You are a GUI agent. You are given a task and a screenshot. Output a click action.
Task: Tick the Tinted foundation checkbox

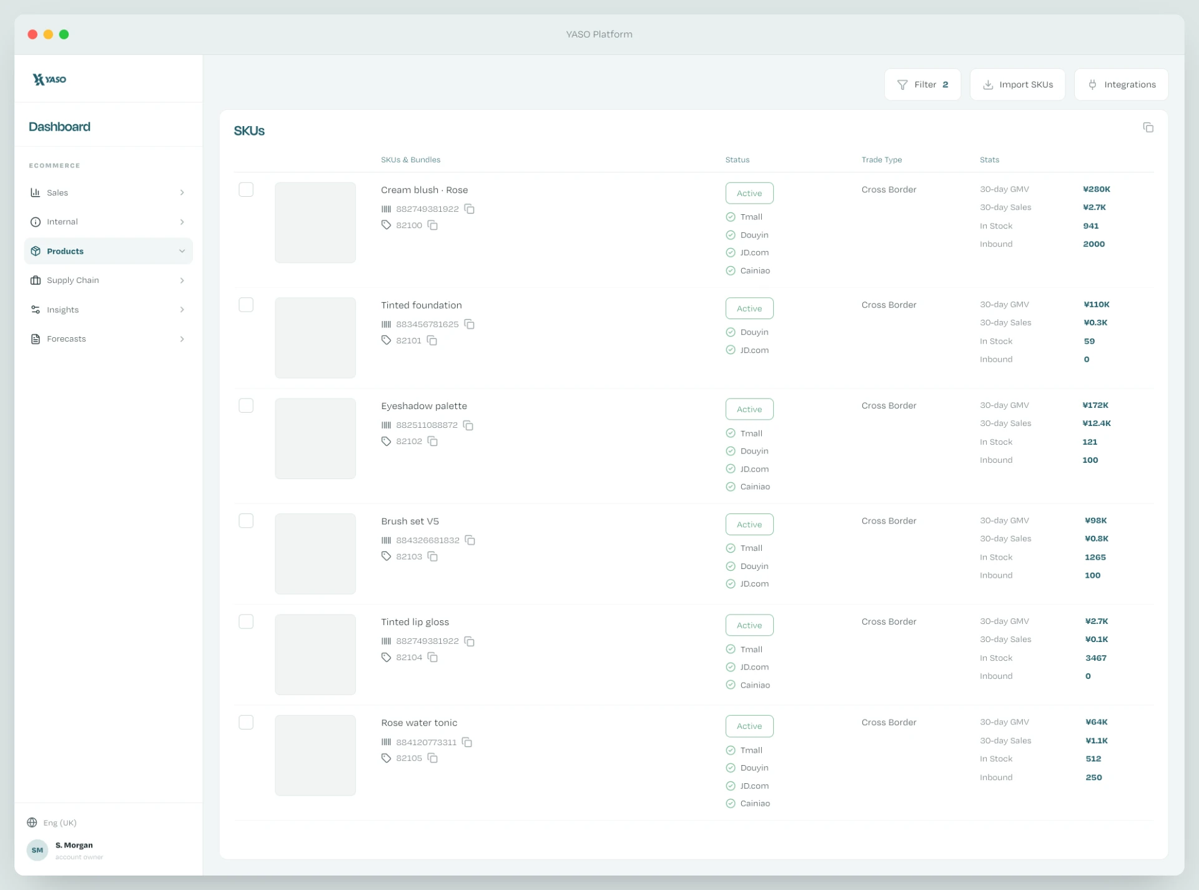(246, 305)
